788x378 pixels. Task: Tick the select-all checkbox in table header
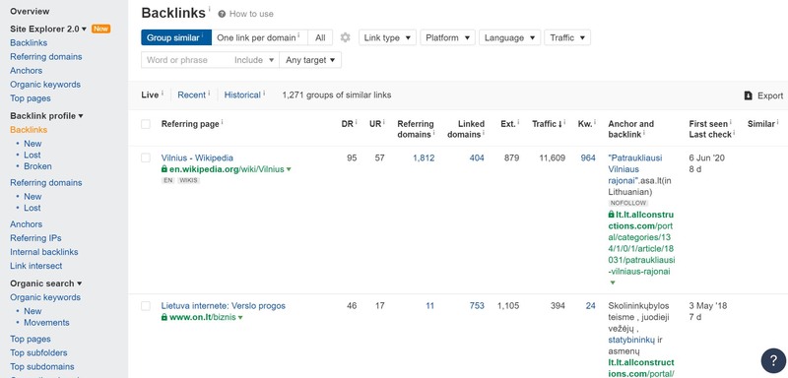click(146, 124)
